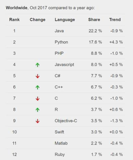
Task: Select the Rank column header
Action: [x=14, y=19]
